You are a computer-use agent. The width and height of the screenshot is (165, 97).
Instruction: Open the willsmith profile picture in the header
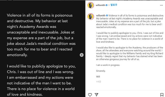[90, 5]
